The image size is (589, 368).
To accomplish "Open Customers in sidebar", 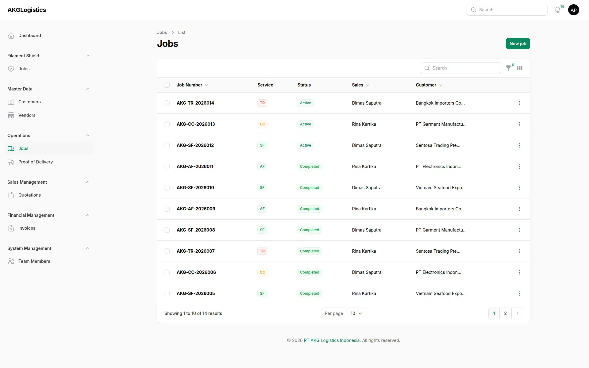I will [49, 102].
